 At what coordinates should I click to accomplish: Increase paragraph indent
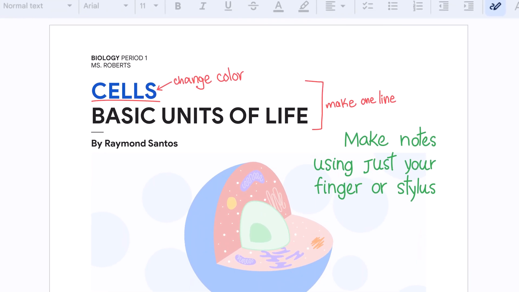click(x=469, y=6)
